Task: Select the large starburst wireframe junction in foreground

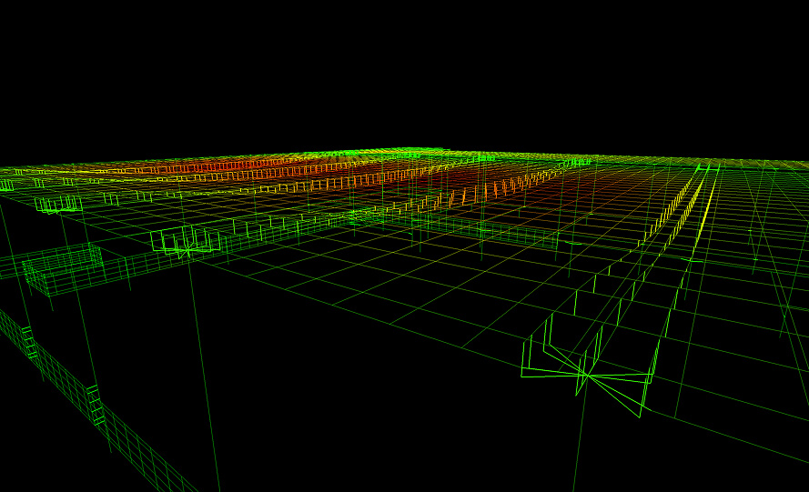Action: click(x=587, y=375)
